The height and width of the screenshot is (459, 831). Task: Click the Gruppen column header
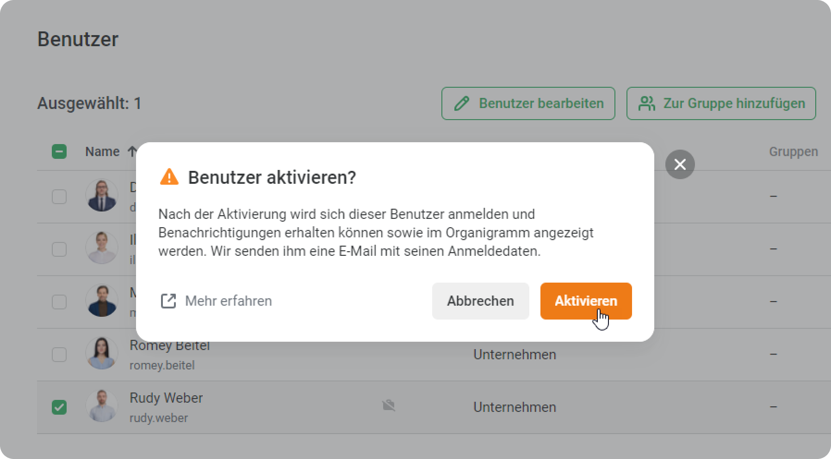point(793,151)
